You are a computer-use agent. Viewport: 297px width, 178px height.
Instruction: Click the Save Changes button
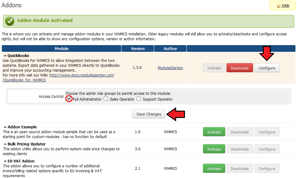click(x=149, y=114)
